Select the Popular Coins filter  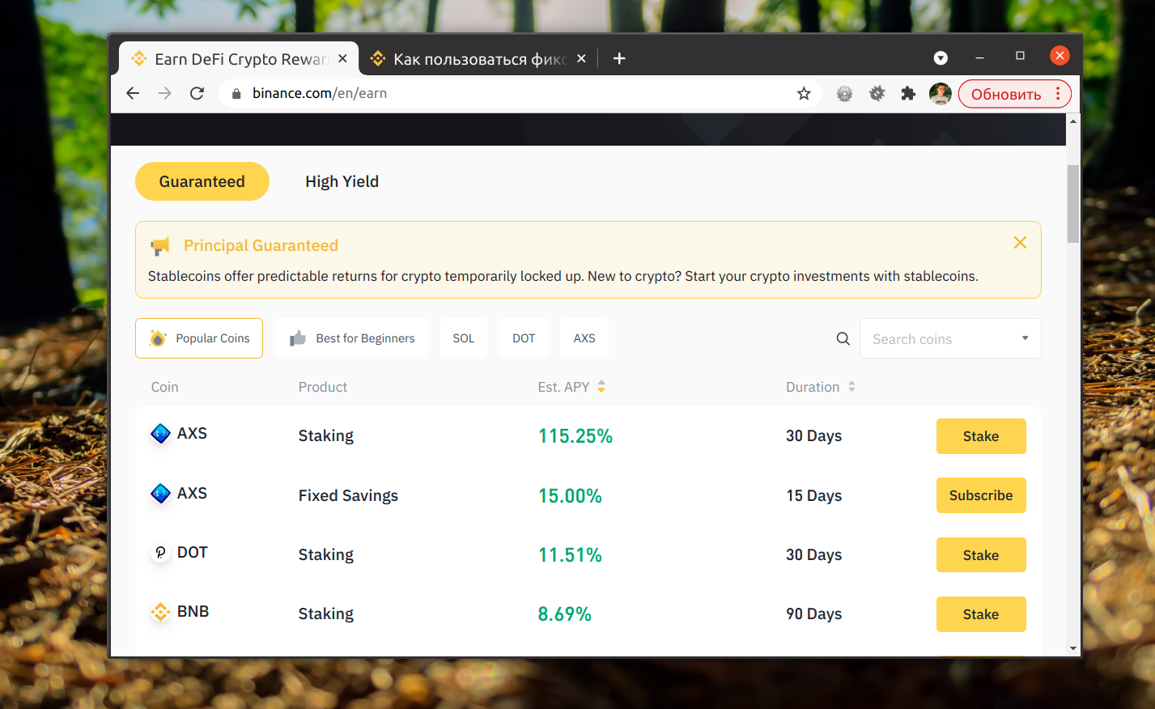[x=199, y=338]
